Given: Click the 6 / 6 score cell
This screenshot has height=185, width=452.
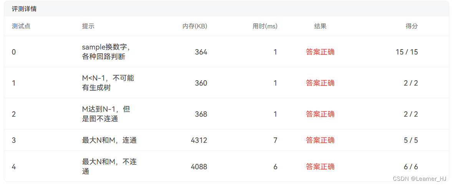Looking at the screenshot, I should (x=411, y=167).
